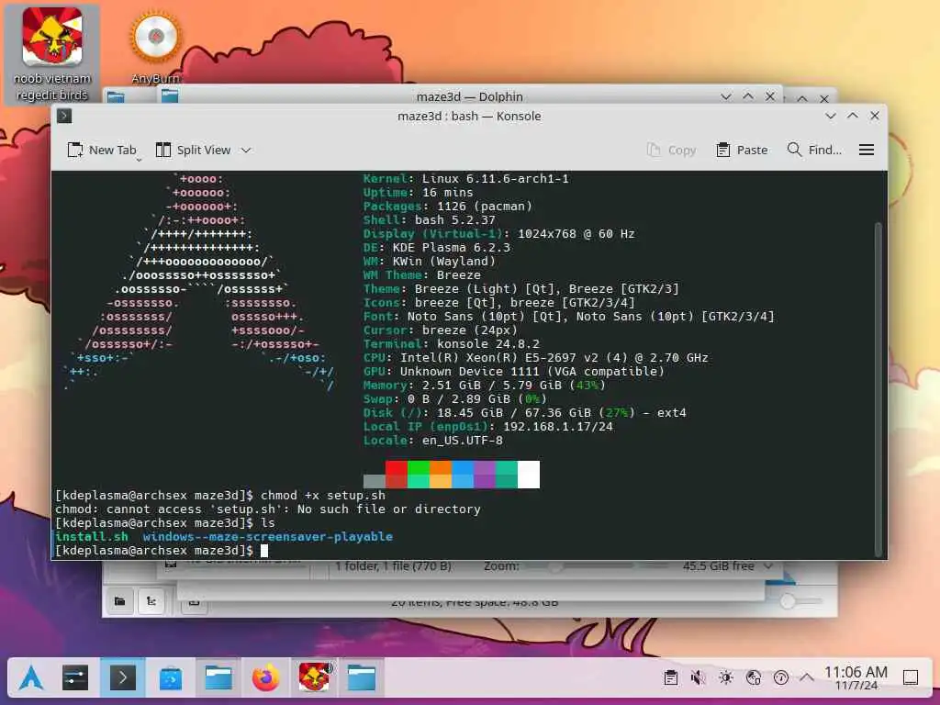This screenshot has height=705, width=940.
Task: Click the folder view button in rear Dolphin
Action: click(x=120, y=600)
